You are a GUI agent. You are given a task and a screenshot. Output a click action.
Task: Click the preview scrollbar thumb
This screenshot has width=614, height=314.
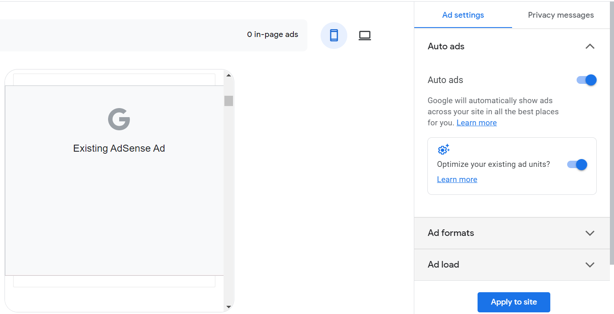click(x=229, y=101)
